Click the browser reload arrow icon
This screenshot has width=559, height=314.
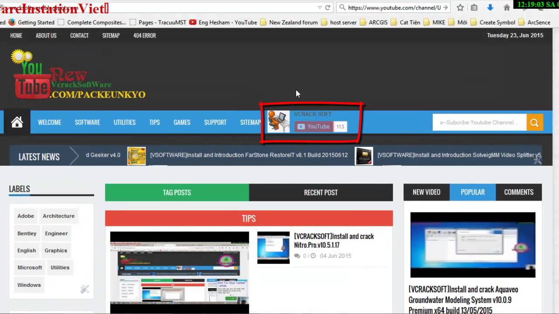pyautogui.click(x=328, y=7)
